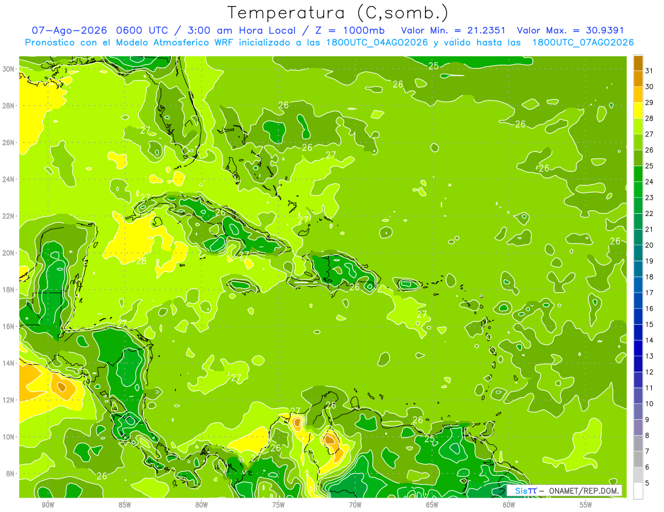This screenshot has width=664, height=512.
Task: Click the 60W longitude axis label
Action: (509, 505)
